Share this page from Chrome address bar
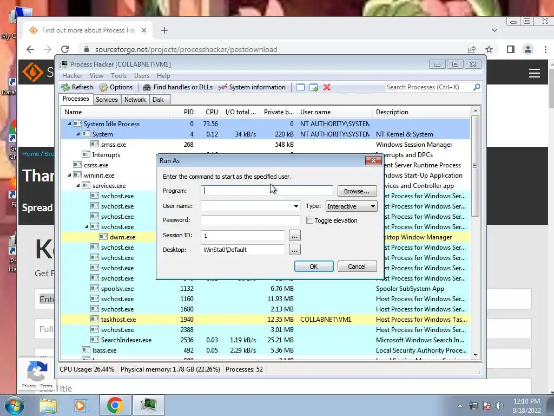The image size is (554, 416). point(472,49)
